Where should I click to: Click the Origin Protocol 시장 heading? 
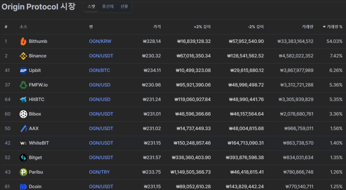point(38,6)
